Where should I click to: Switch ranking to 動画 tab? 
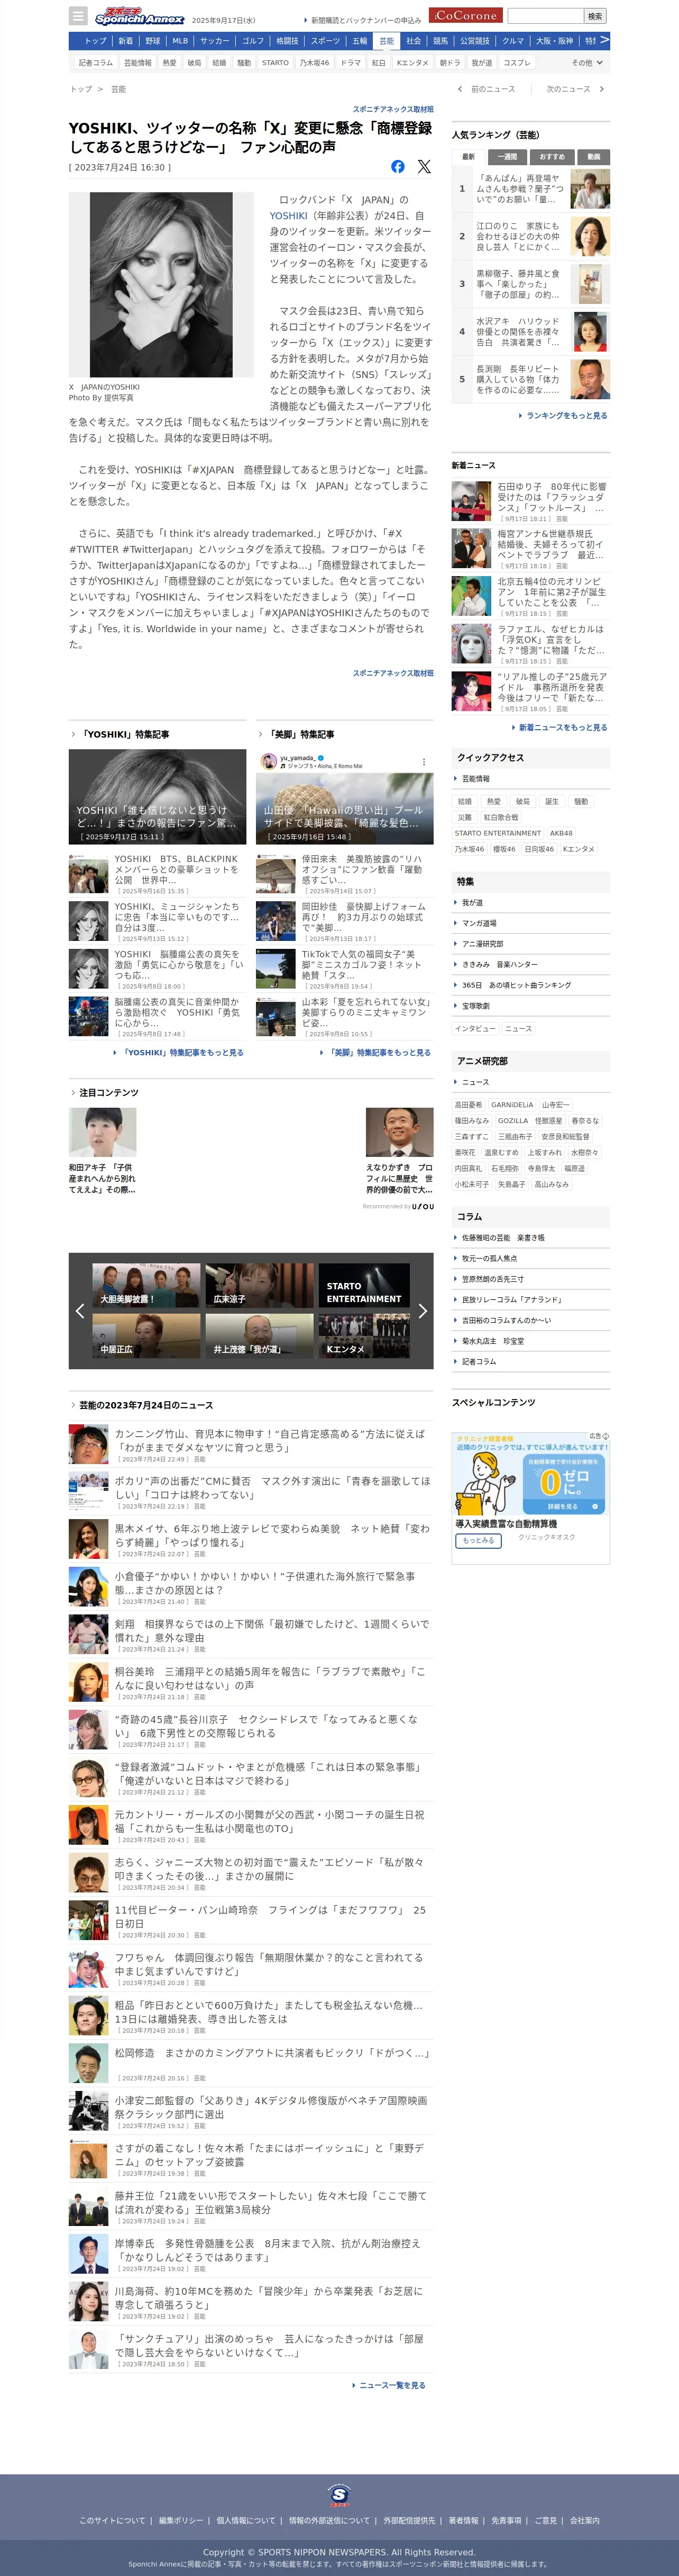[594, 157]
